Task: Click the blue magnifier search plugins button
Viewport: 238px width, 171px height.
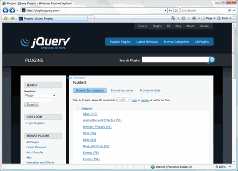Action: tap(211, 60)
